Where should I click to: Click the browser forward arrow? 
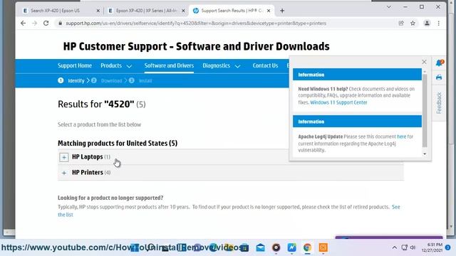35,23
